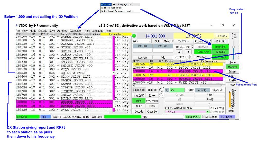This screenshot has height=146, width=257.
Task: Click the green AS direction input field
Action: [x=177, y=90]
